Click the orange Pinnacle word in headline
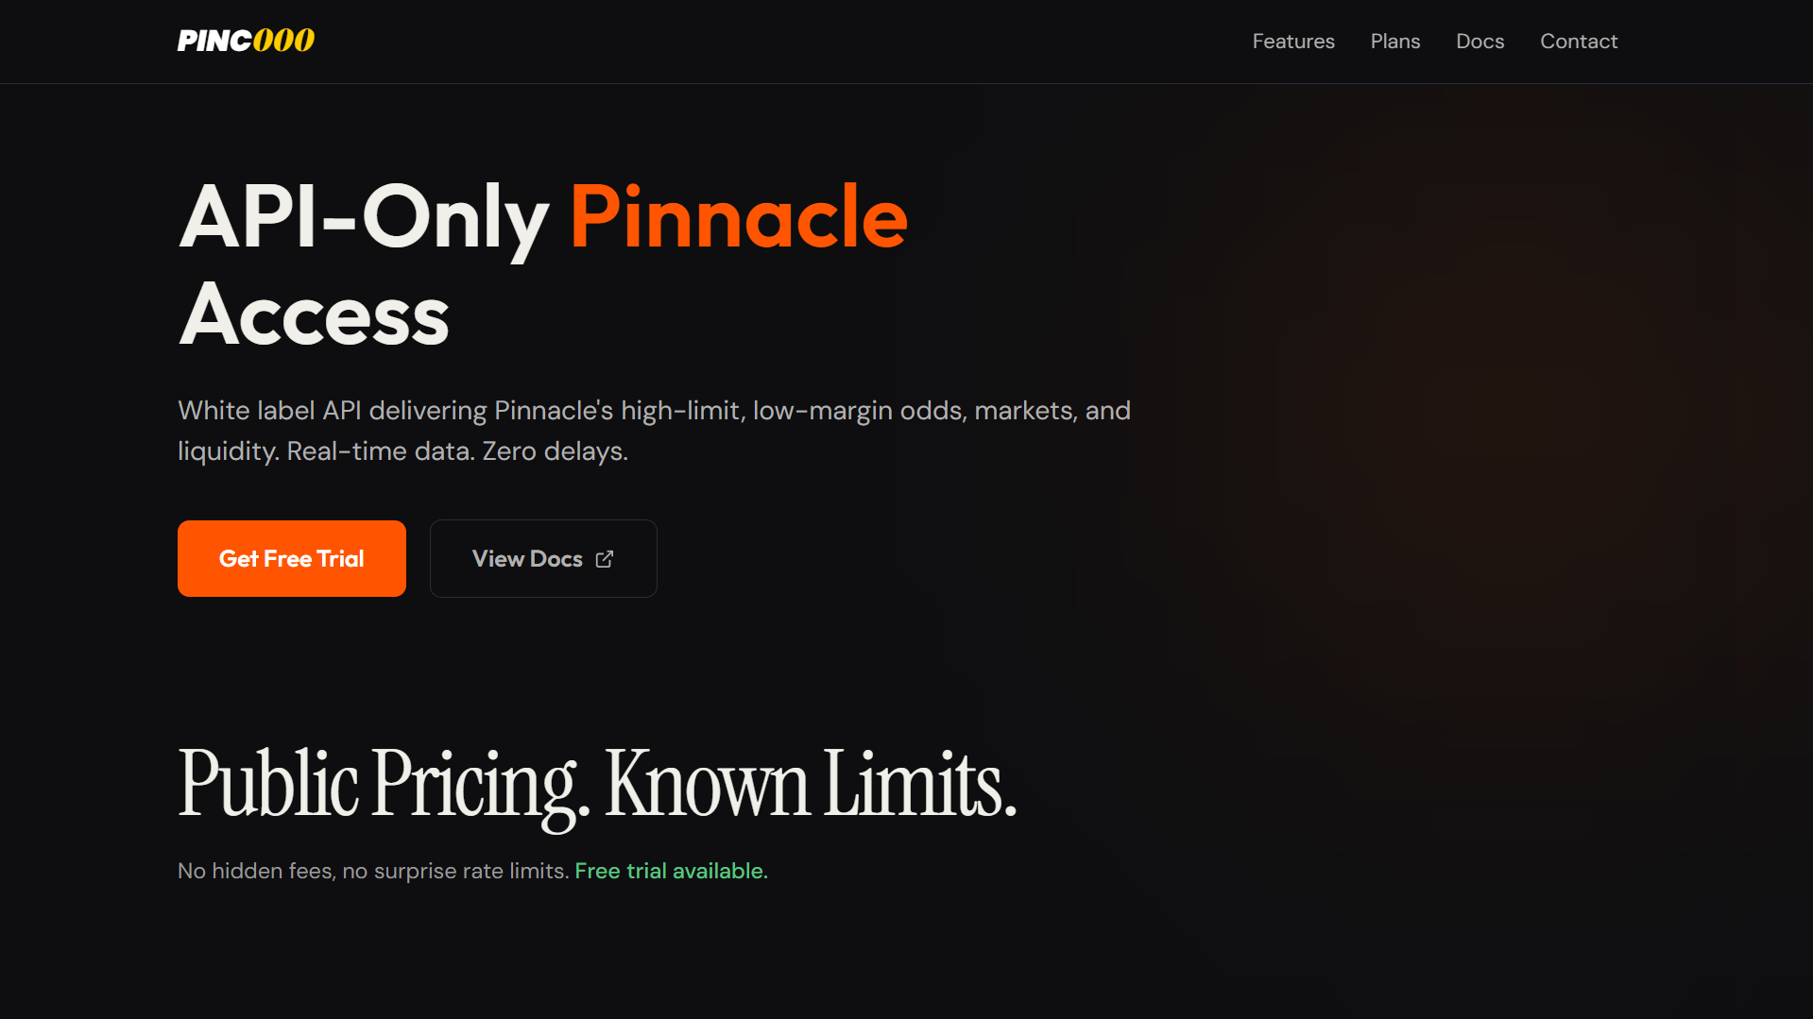The image size is (1813, 1019). click(x=739, y=217)
